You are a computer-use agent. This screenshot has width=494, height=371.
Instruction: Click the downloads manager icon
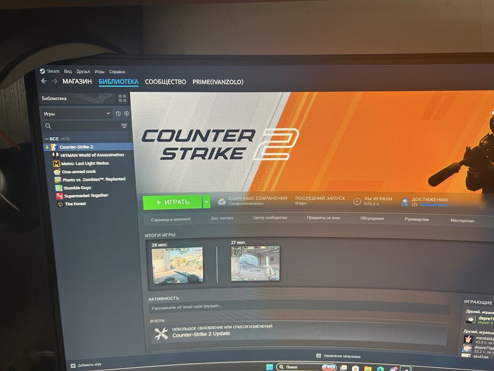click(x=319, y=356)
